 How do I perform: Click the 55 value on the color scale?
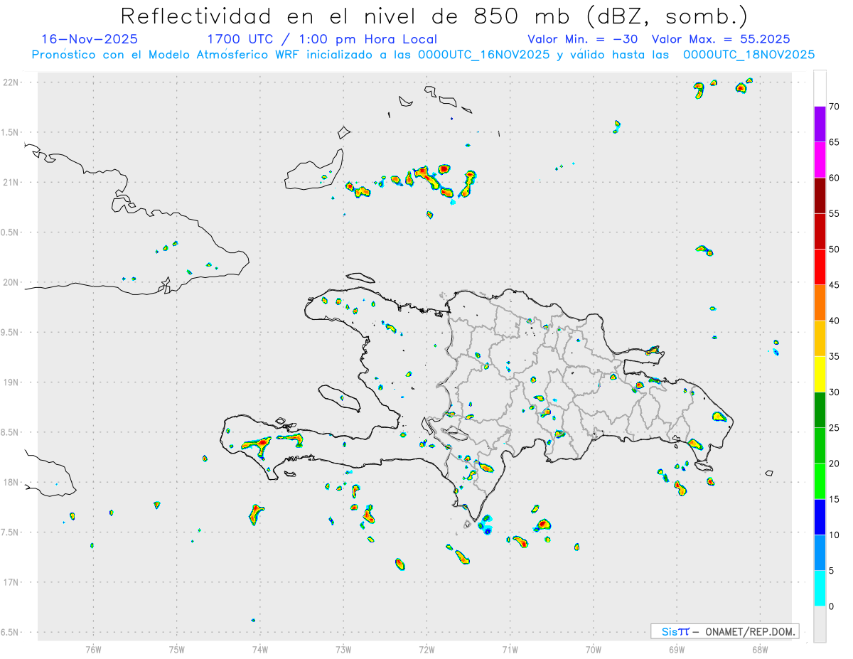tap(835, 213)
